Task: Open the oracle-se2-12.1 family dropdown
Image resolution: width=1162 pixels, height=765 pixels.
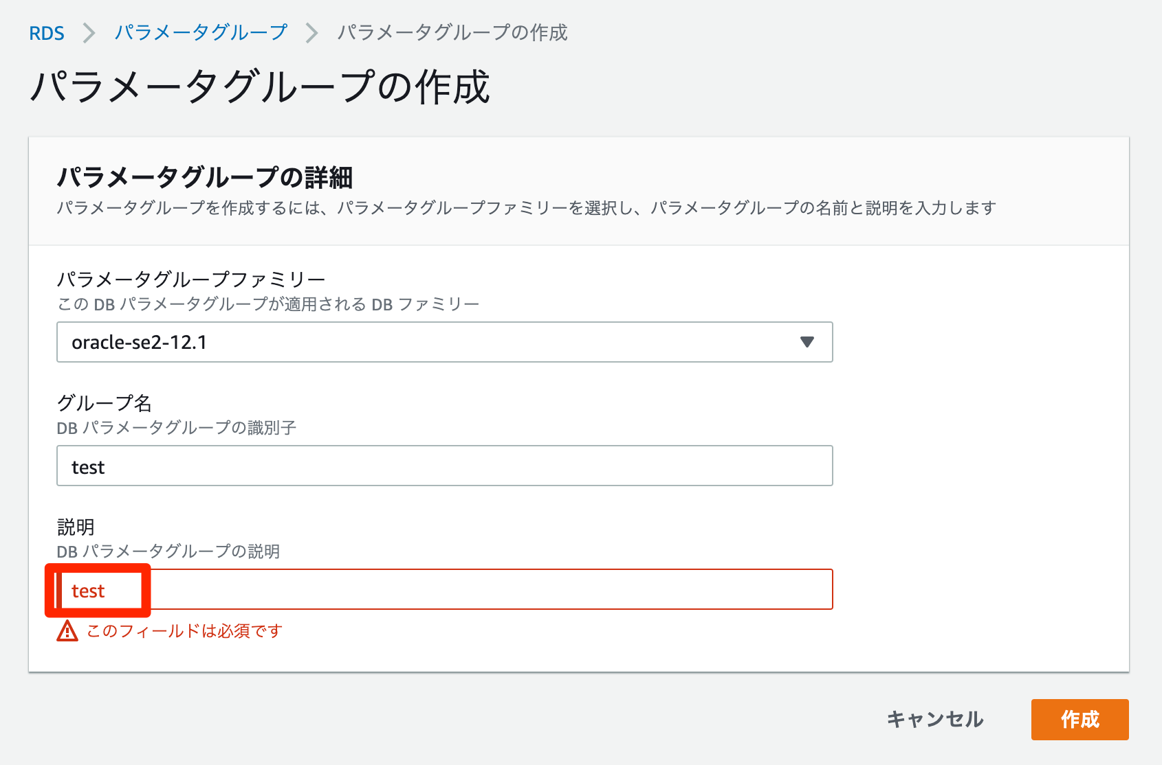Action: click(444, 342)
